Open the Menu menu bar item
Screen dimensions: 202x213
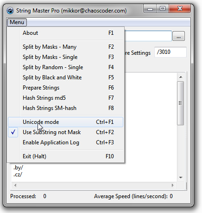[17, 22]
